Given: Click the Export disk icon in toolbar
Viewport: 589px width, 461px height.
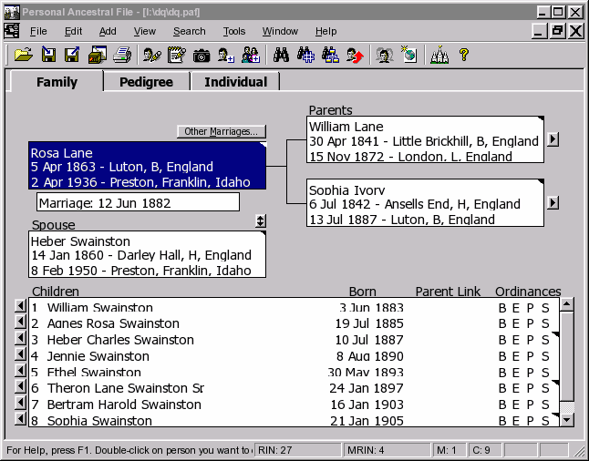Looking at the screenshot, I should [72, 56].
